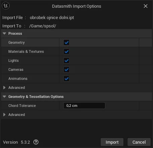Expand Advanced under Process

(4, 88)
